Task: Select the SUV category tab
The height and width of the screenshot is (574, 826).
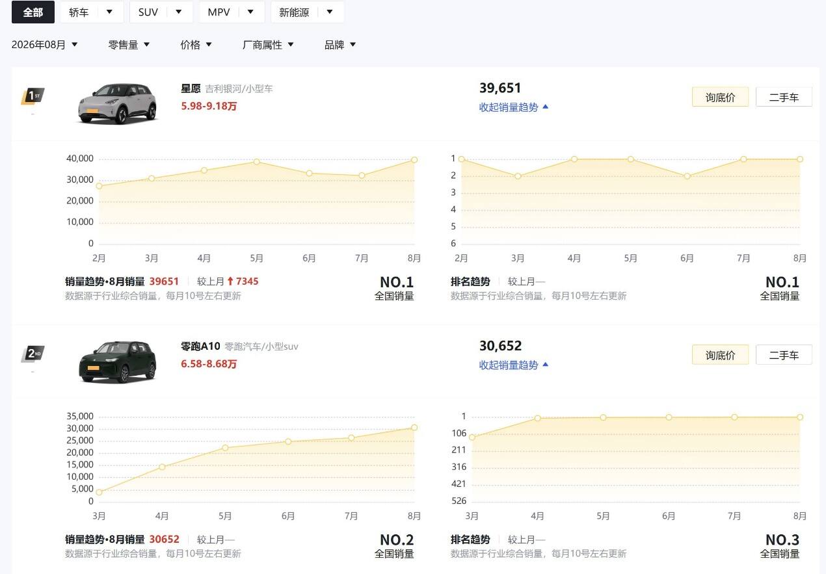Action: (148, 12)
